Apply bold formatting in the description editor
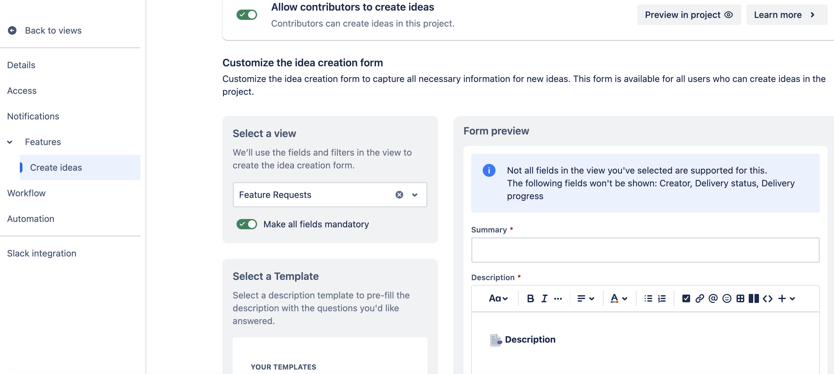Screen dimensions: 834x374 click(530, 298)
